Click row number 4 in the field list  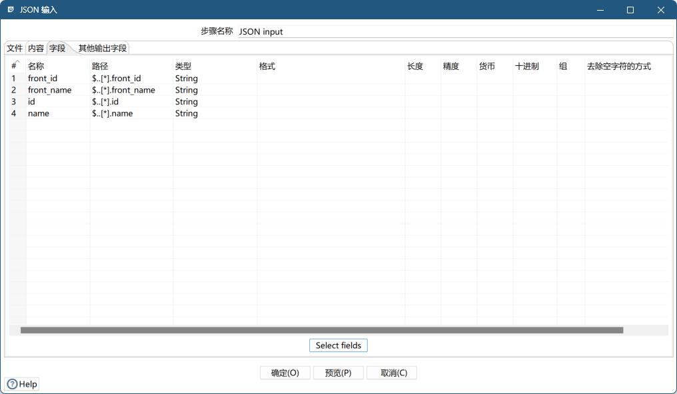tap(13, 113)
